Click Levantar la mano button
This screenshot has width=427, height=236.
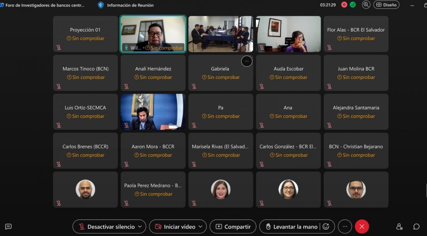292,226
